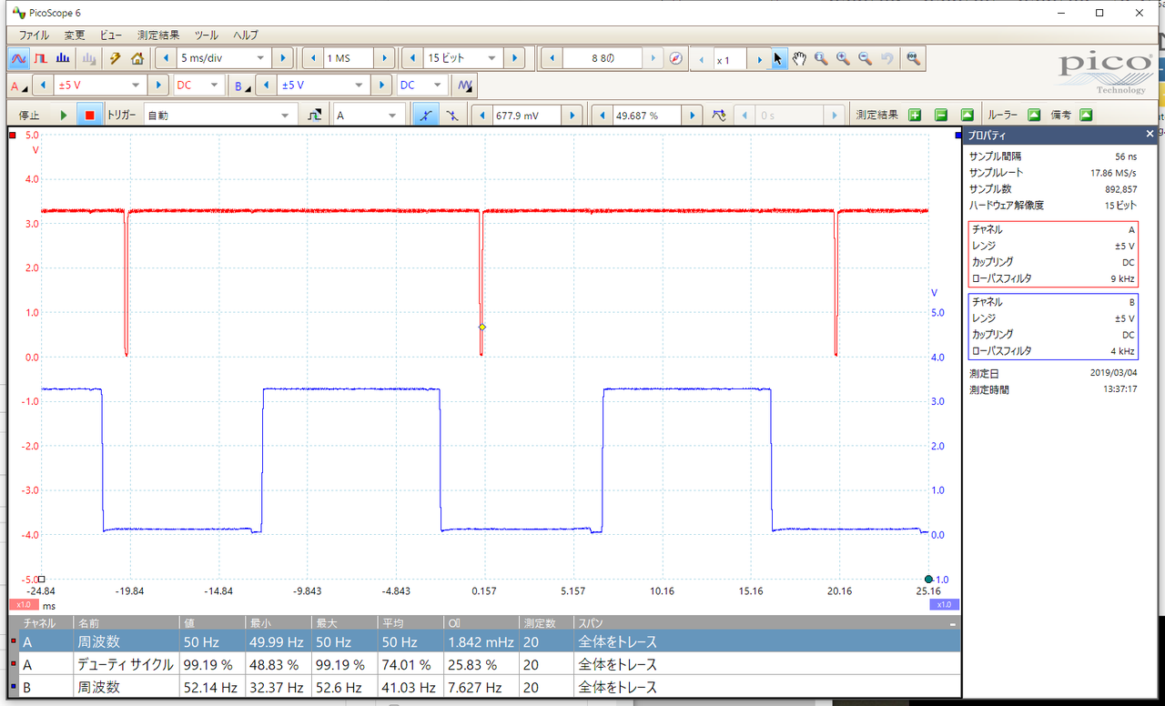Viewport: 1165px width, 706px height.
Task: Open the ツール menu
Action: pos(206,35)
